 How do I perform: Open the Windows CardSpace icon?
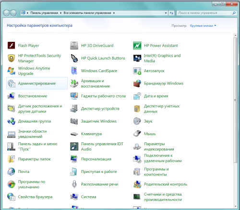74,71
